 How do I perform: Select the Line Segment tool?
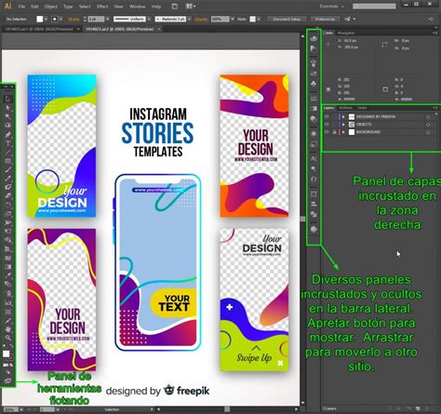(7, 152)
